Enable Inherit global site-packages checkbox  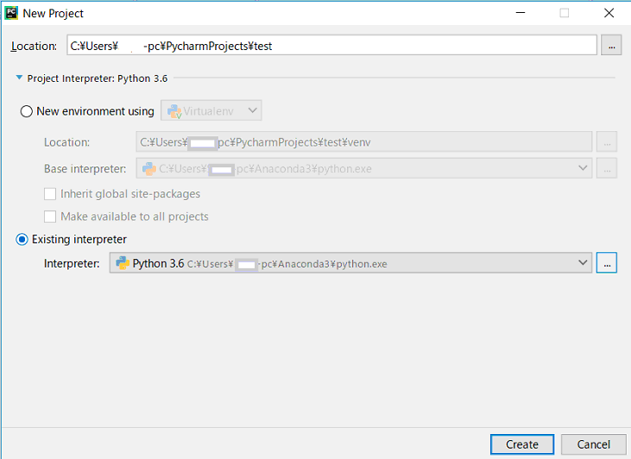pos(50,194)
